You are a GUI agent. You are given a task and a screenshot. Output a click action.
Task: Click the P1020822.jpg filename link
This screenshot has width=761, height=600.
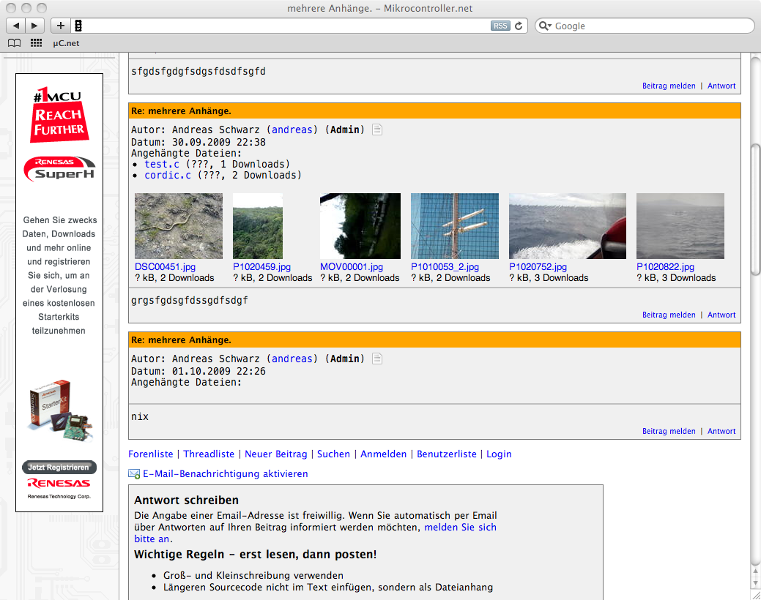[x=665, y=267]
